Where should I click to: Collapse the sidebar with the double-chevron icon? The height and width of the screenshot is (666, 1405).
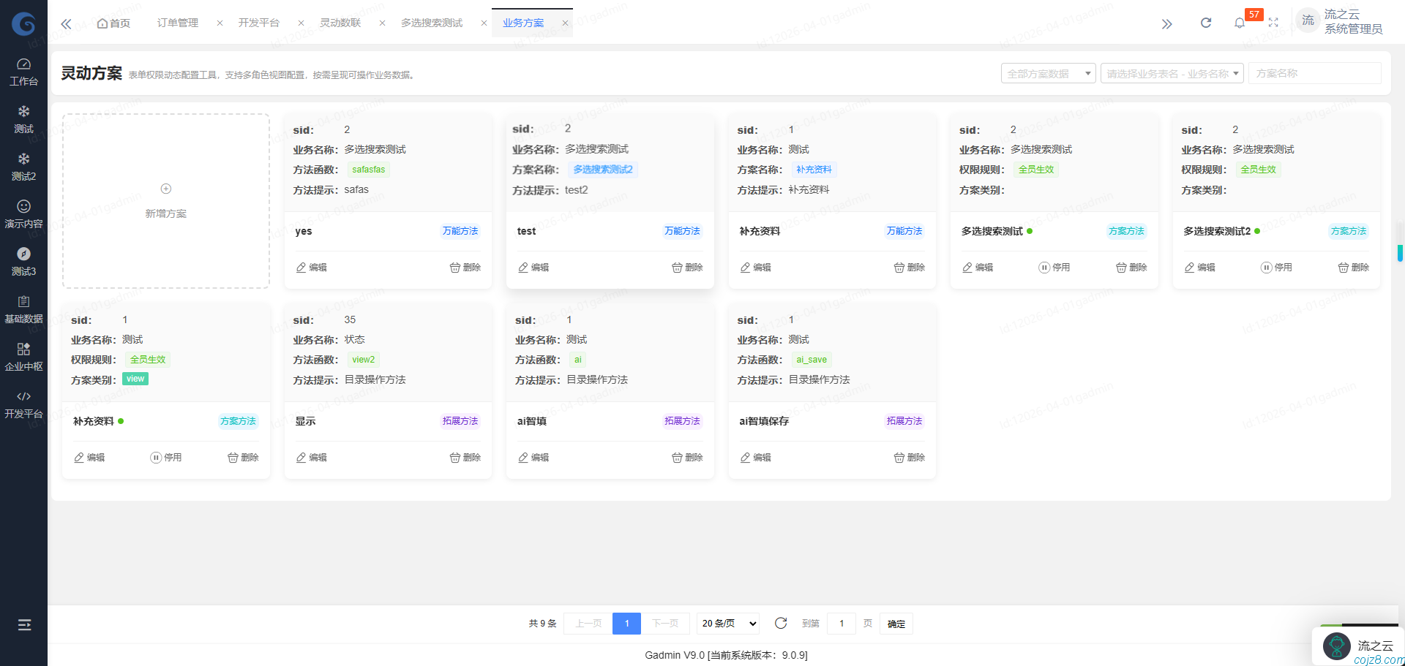click(66, 23)
